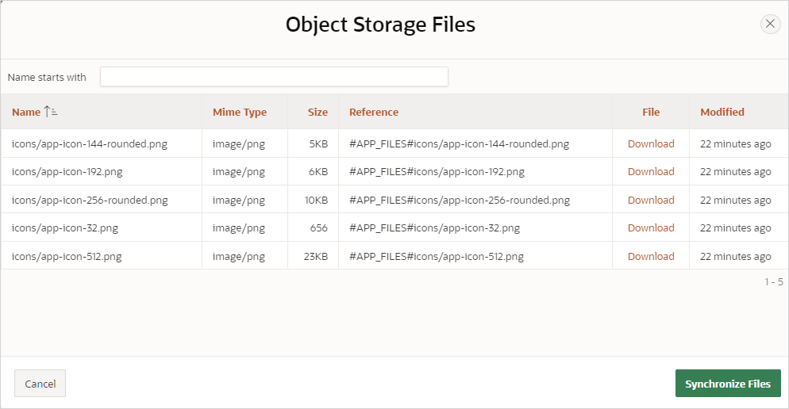Click the ascending sort icon beside Name
The height and width of the screenshot is (409, 789).
[x=51, y=112]
